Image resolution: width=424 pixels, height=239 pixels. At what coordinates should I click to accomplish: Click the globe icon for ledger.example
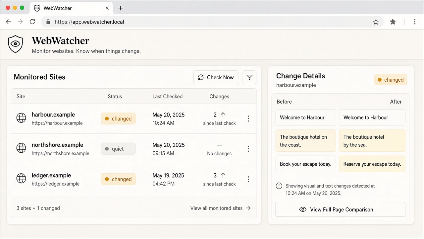(x=21, y=179)
